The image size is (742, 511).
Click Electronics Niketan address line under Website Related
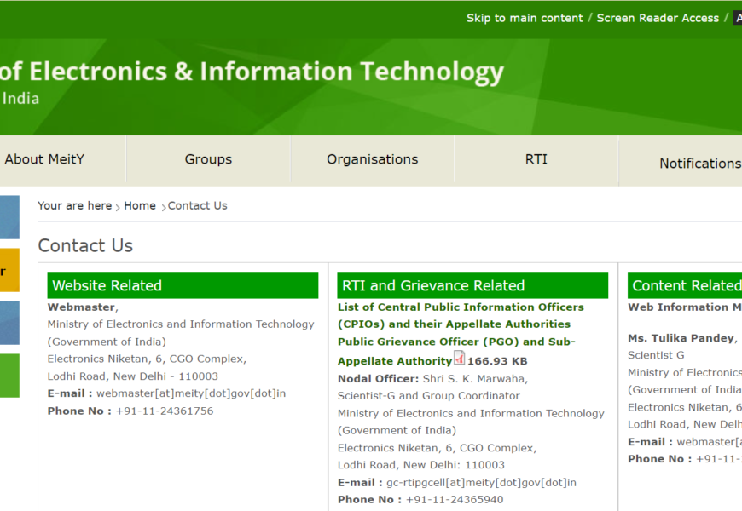pos(147,359)
